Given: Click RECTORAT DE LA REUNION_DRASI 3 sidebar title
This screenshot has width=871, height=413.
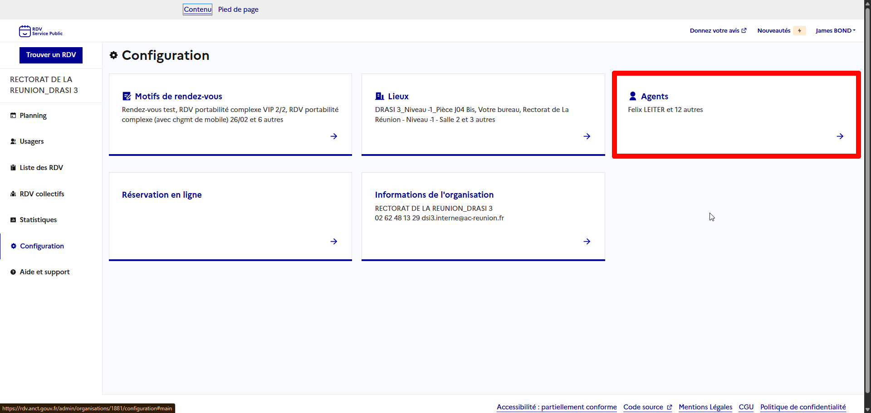Looking at the screenshot, I should point(44,85).
